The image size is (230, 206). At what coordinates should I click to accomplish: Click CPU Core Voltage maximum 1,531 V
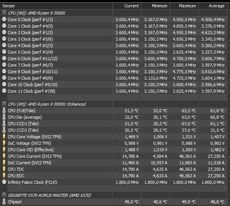[189, 137]
